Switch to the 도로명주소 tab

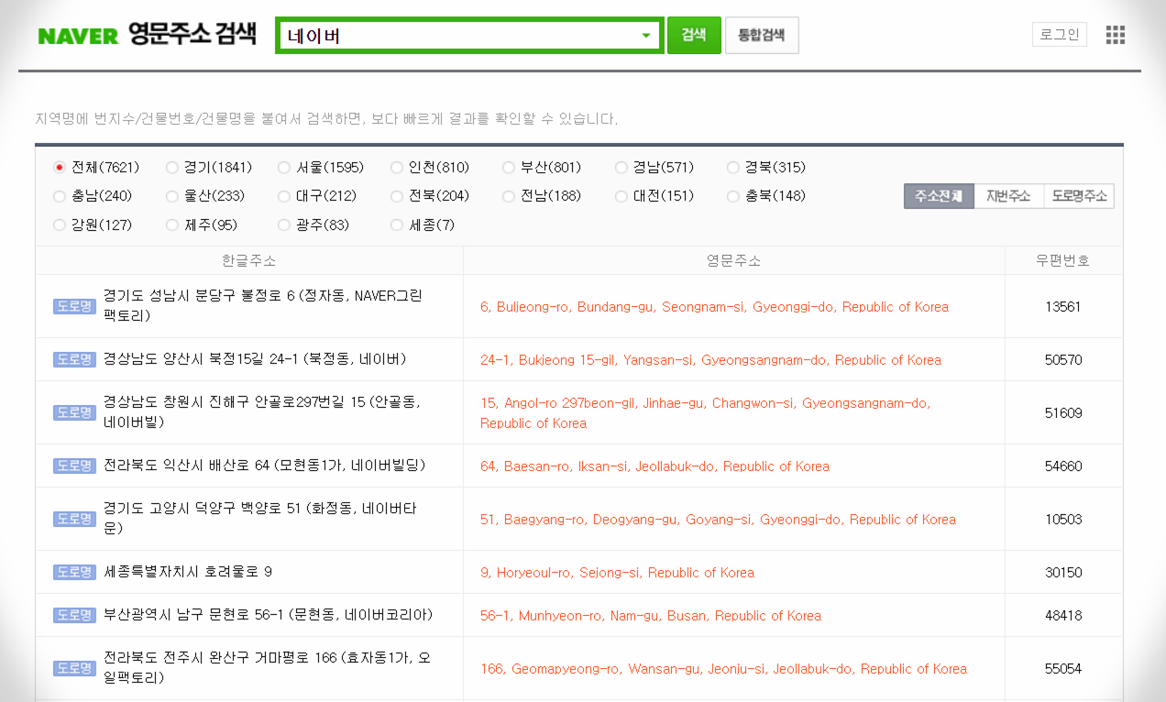tap(1079, 196)
